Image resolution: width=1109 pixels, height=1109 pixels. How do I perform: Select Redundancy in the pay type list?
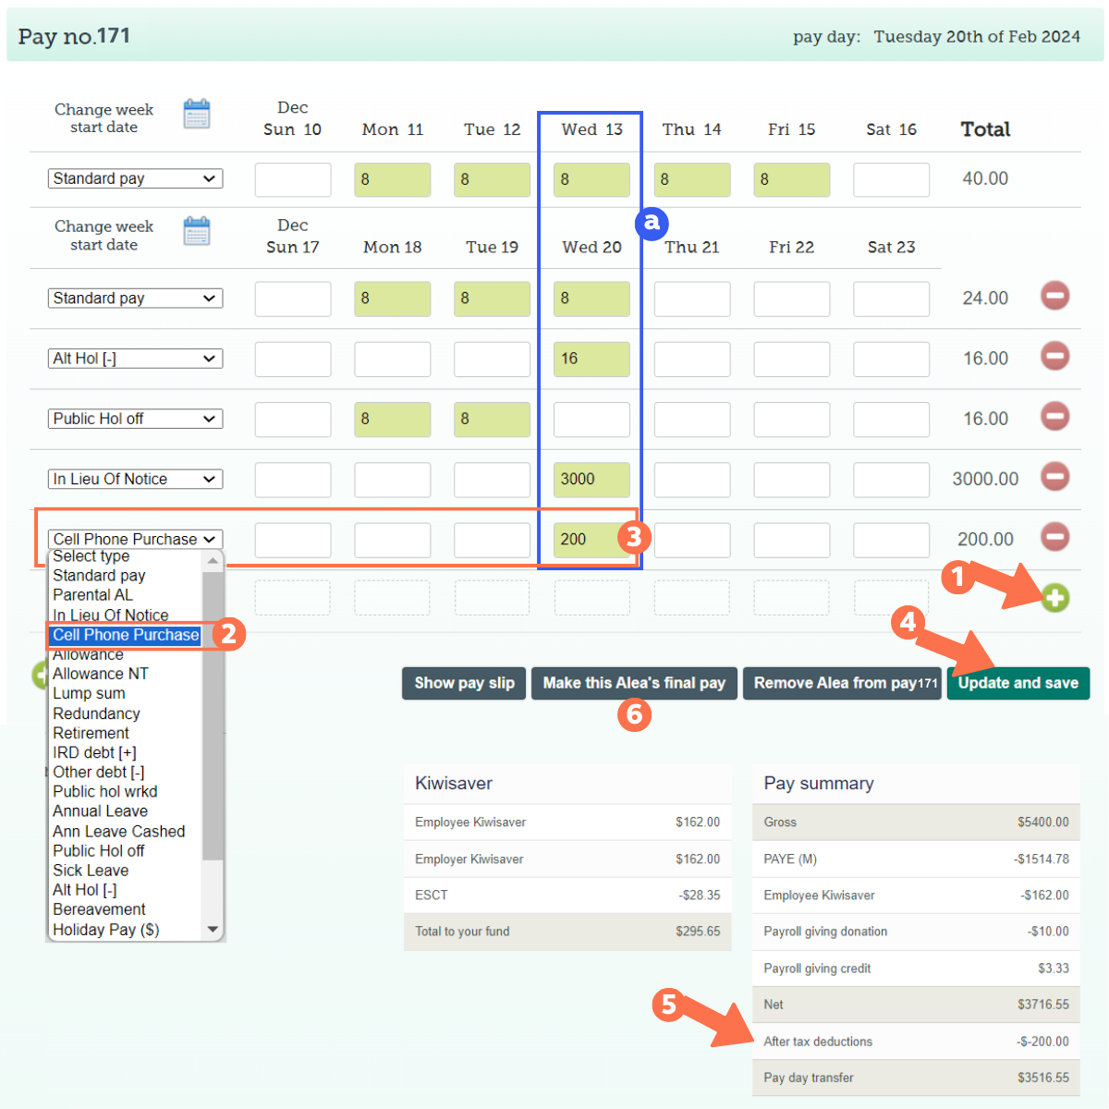pyautogui.click(x=96, y=713)
